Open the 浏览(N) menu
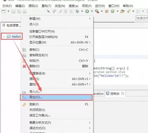Image resolution: width=148 pixels, height=133 pixels. (60, 6)
